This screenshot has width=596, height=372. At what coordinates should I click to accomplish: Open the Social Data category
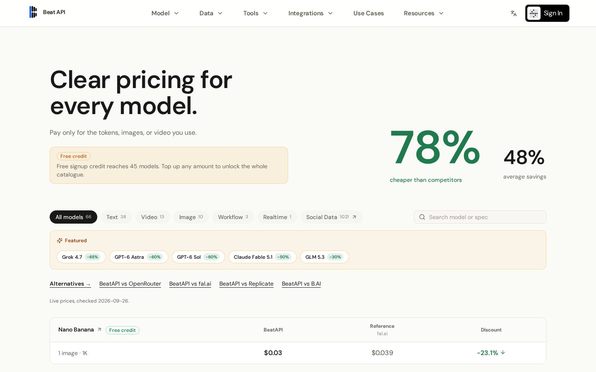(x=332, y=217)
